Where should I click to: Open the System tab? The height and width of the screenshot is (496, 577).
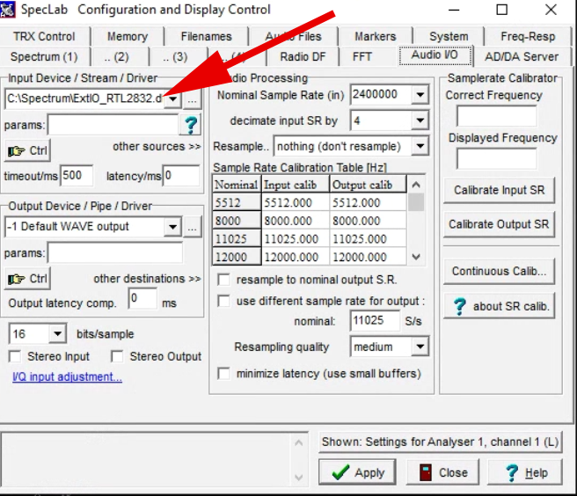449,36
